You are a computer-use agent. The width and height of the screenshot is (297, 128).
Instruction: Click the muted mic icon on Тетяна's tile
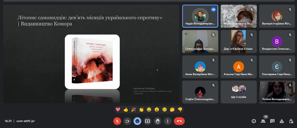coord(290,85)
